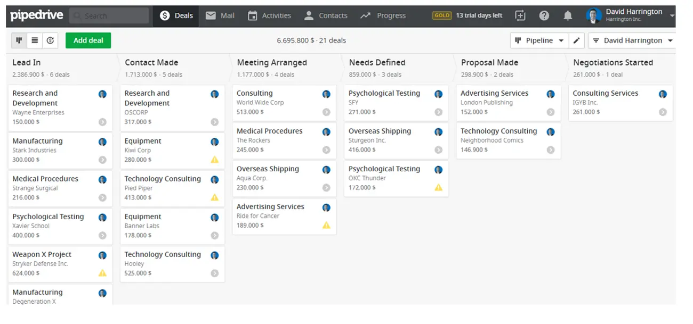Go to the Activities tab
Screen dimensions: 693x324
269,15
